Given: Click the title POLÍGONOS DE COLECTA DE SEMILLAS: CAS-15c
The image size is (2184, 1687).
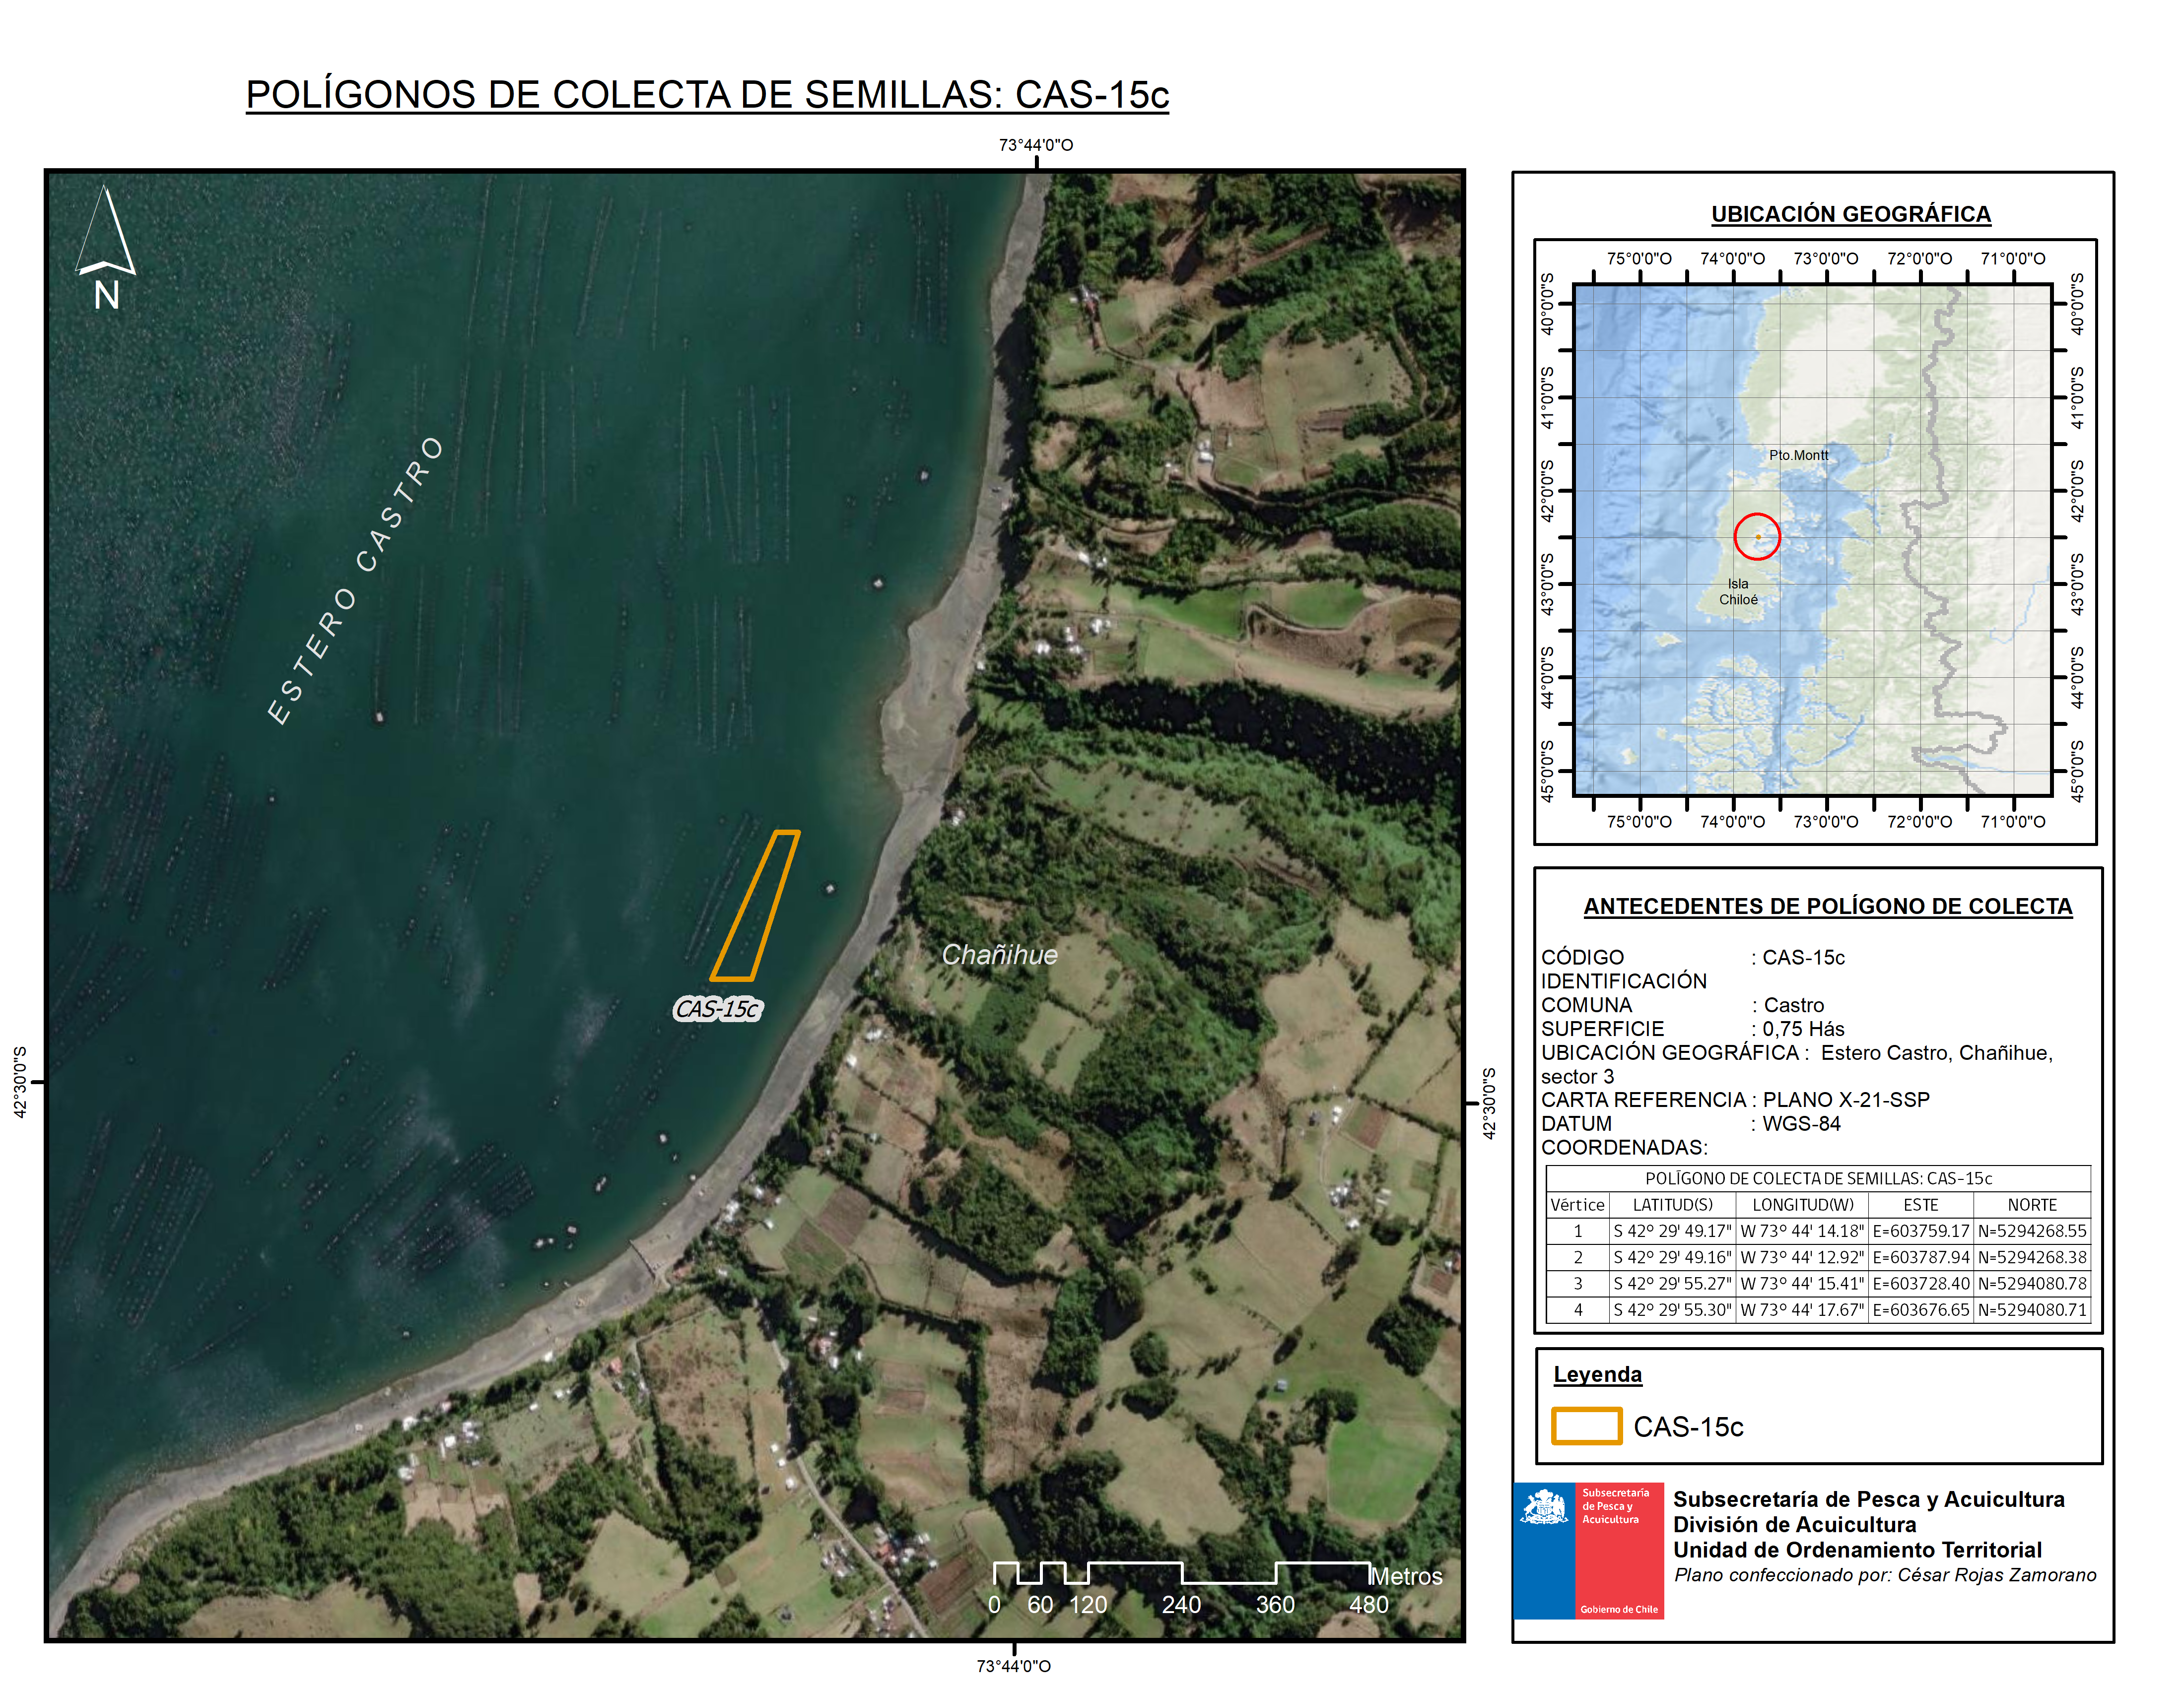Looking at the screenshot, I should coord(707,95).
